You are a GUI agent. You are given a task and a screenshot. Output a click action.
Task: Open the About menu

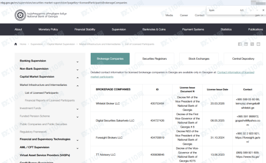pyautogui.click(x=18, y=29)
